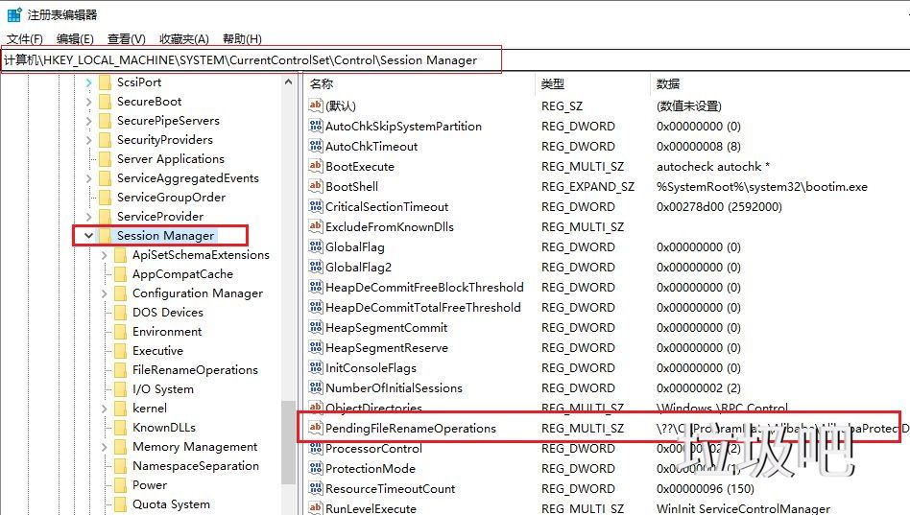Click the Registry Editor app icon in title bar

coord(14,14)
